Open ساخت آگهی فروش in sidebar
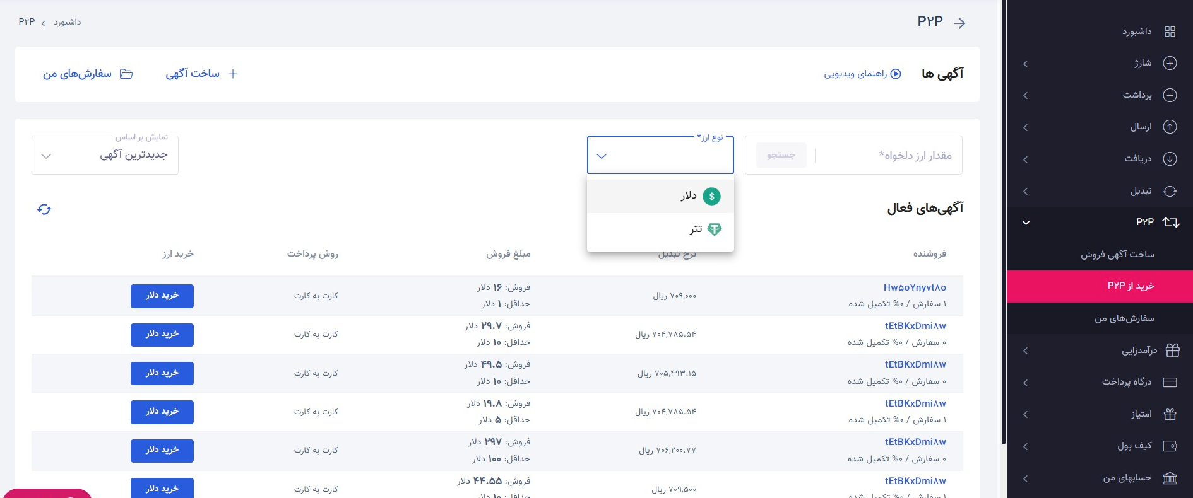The height and width of the screenshot is (498, 1193). [1117, 254]
